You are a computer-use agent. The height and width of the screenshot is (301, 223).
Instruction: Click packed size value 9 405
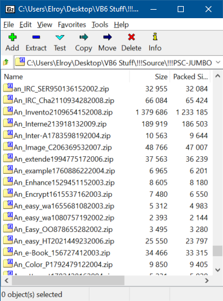click(199, 265)
